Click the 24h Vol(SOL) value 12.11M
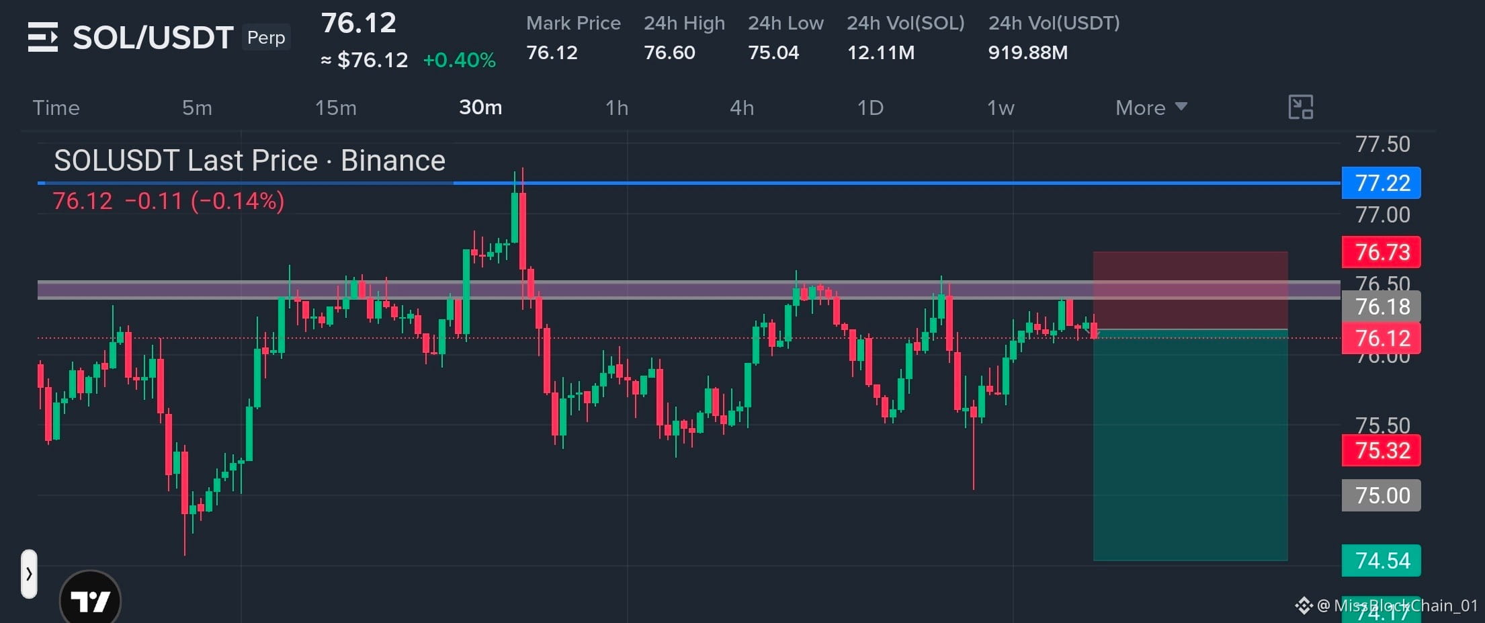The width and height of the screenshot is (1485, 623). 881,52
